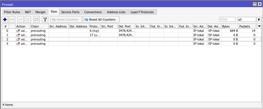263x109 pixels.
Task: Click the Reset Counters button
Action: coord(66,20)
